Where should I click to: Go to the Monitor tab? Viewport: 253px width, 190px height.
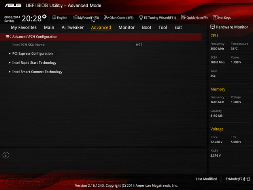[126, 27]
